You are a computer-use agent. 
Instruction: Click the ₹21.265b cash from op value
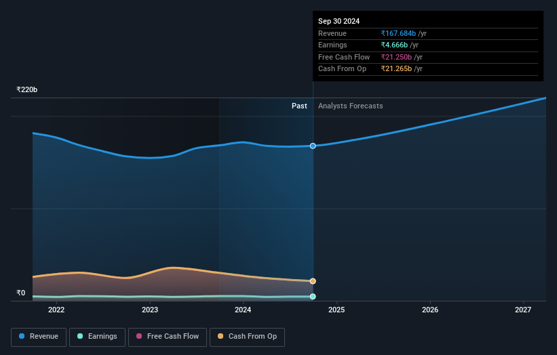click(396, 69)
